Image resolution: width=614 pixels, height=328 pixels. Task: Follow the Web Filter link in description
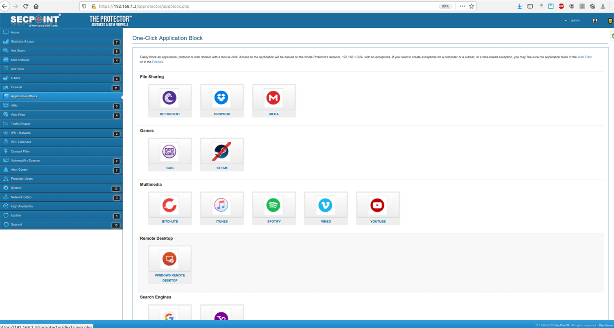tap(585, 57)
